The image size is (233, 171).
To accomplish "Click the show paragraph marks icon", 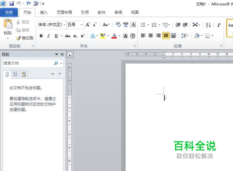I will click(x=219, y=25).
